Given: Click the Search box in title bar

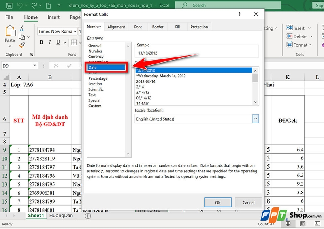Looking at the screenshot, I should pyautogui.click(x=228, y=5).
